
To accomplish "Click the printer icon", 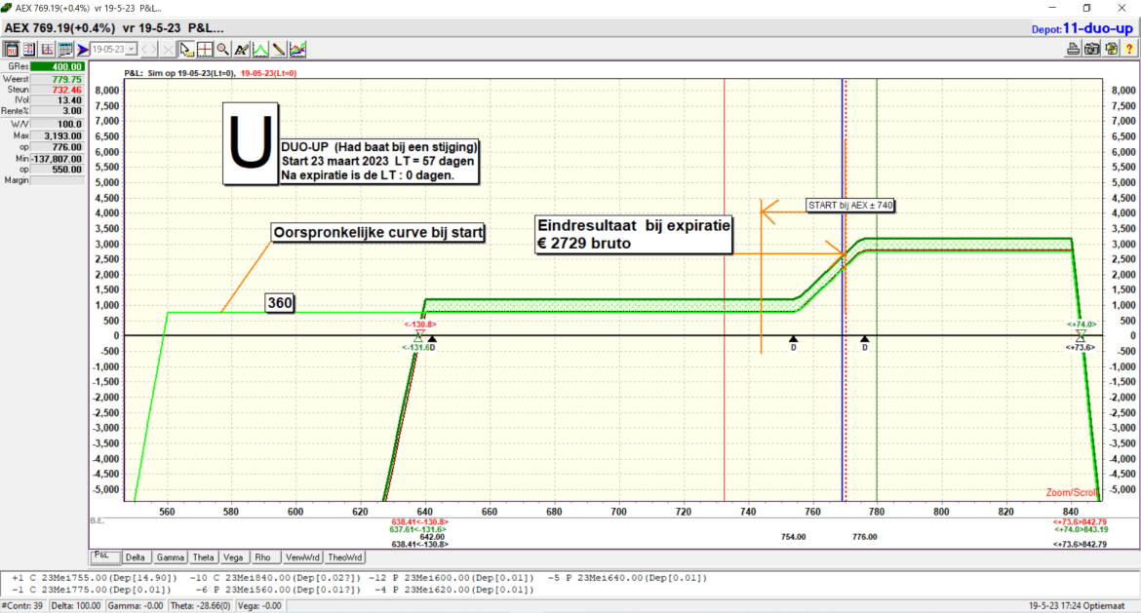I will point(1074,50).
